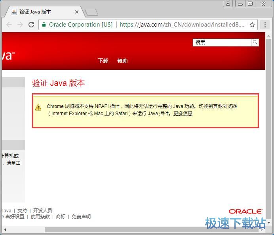Click the horizontal scrollbar left arrow

[5, 229]
